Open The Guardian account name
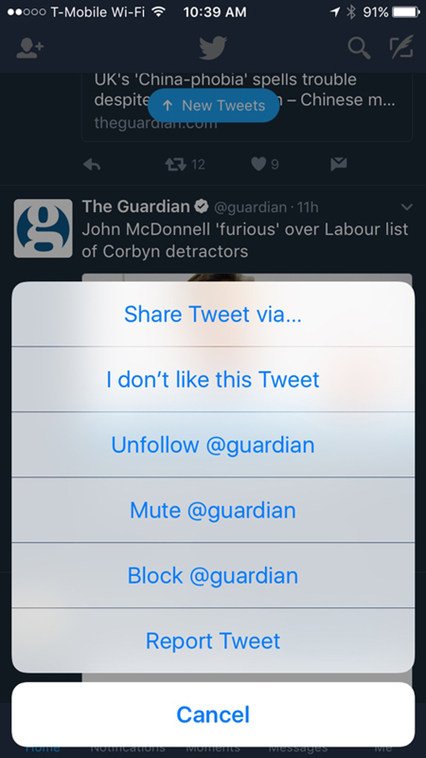Screen dimensions: 426x758 (136, 207)
